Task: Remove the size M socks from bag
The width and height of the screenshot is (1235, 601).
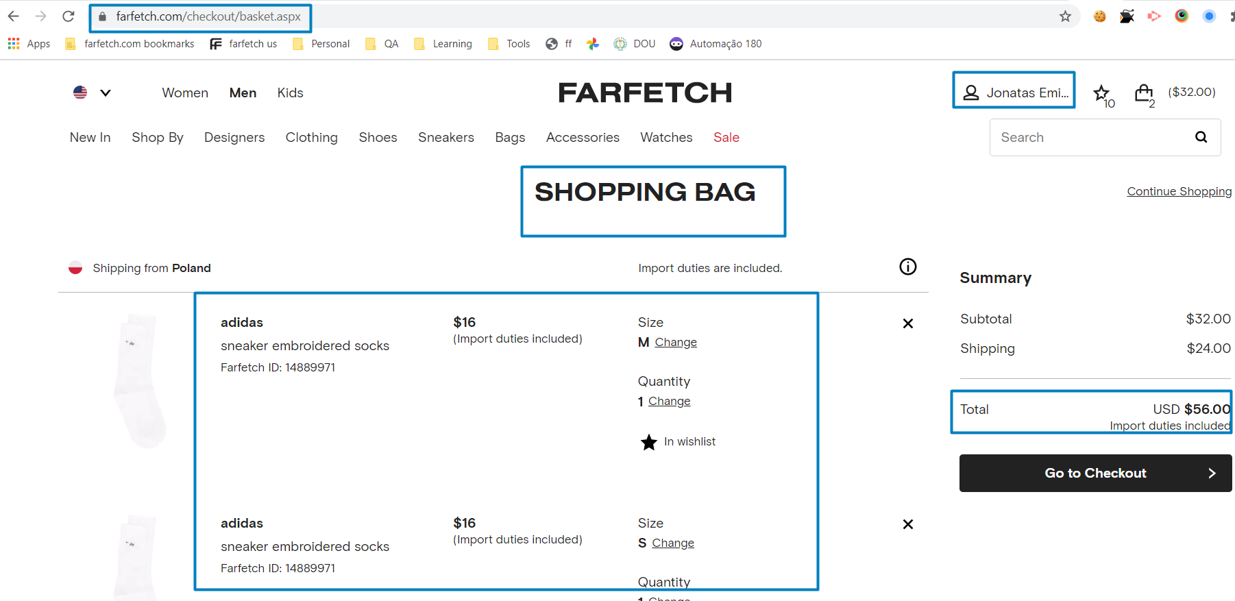Action: pyautogui.click(x=908, y=323)
